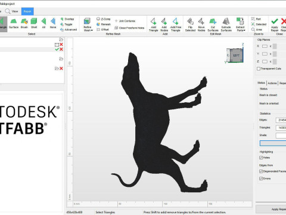Open the Status tab
The width and height of the screenshot is (286, 215).
(261, 83)
